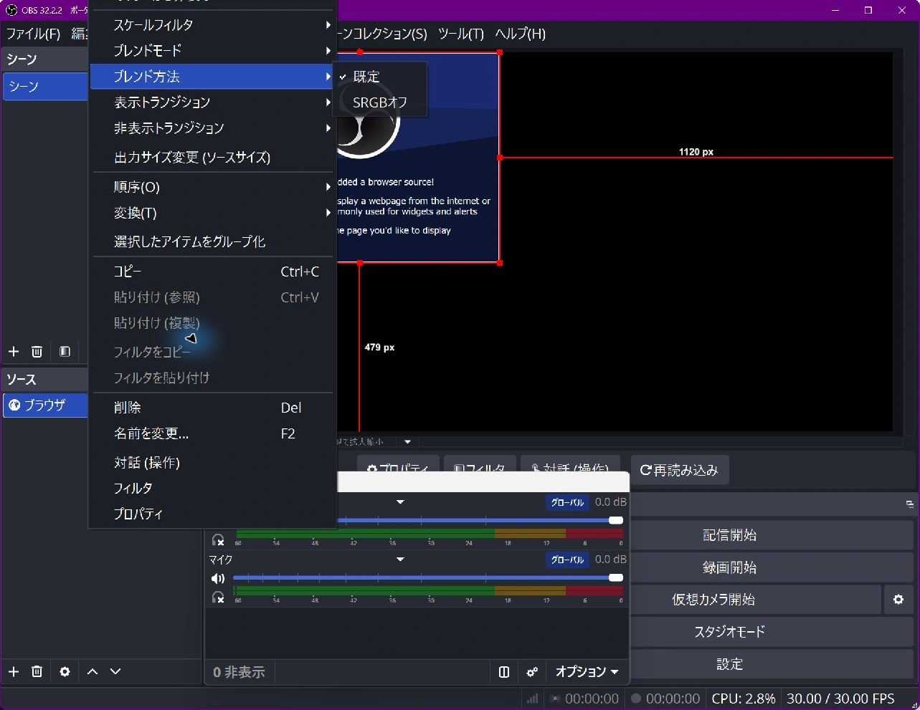Expand スケールフィルタ submenu
The image size is (920, 710).
(x=213, y=24)
